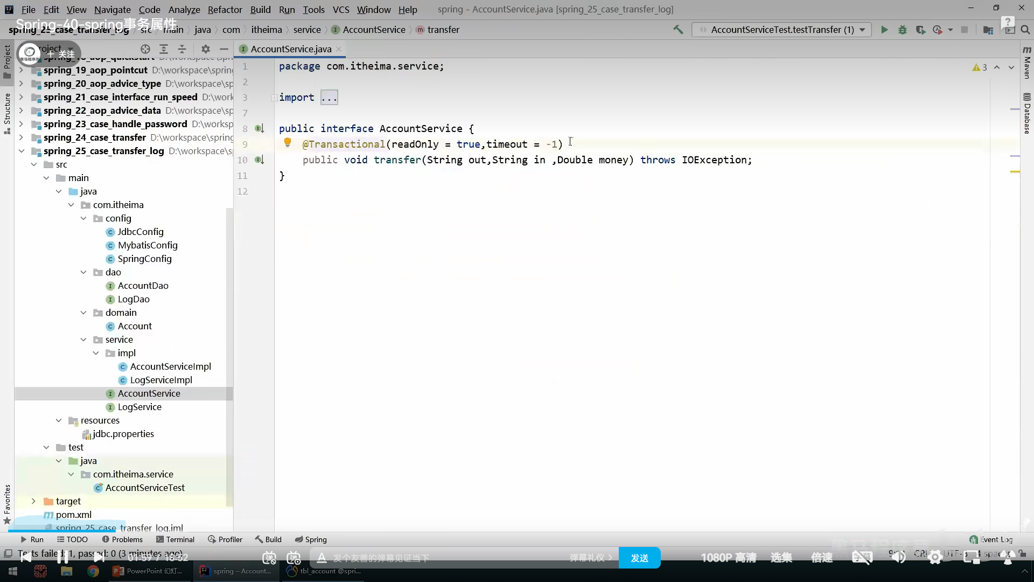This screenshot has height=582, width=1034.
Task: Expand the target folder in project tree
Action: point(33,501)
